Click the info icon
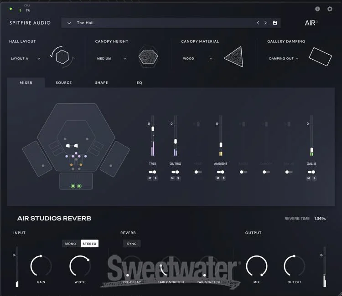 pos(318,9)
